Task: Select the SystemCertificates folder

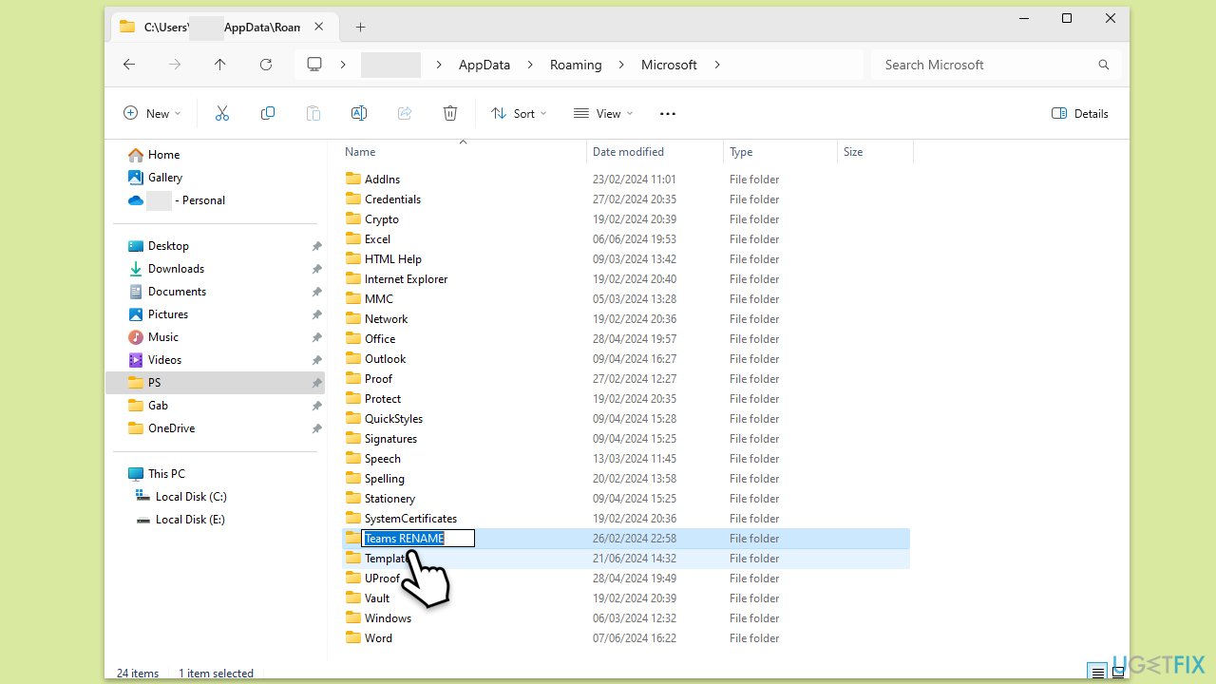Action: [x=410, y=519]
